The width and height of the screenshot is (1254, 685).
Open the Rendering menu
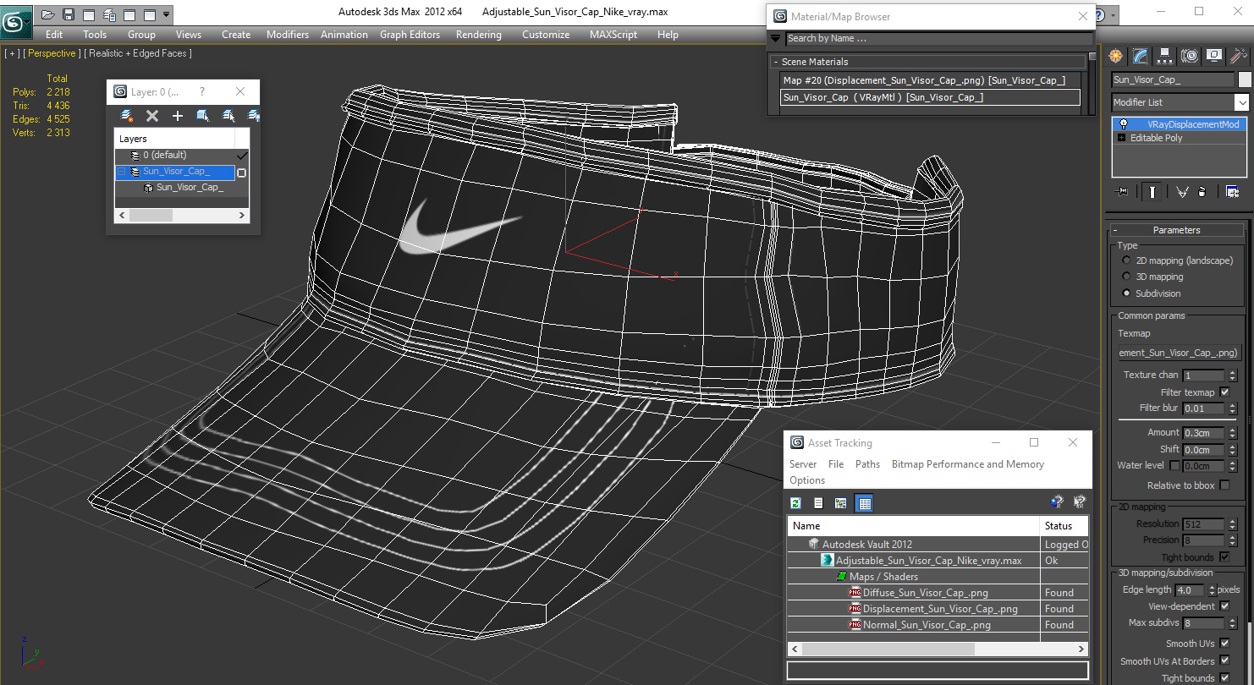point(479,35)
